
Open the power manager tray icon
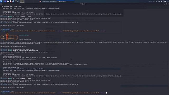[162, 1]
